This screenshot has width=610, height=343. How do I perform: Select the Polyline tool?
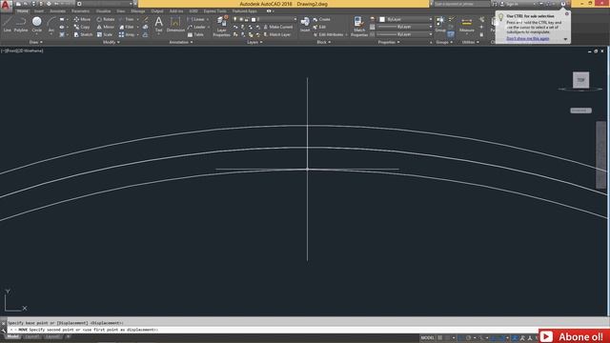click(21, 24)
